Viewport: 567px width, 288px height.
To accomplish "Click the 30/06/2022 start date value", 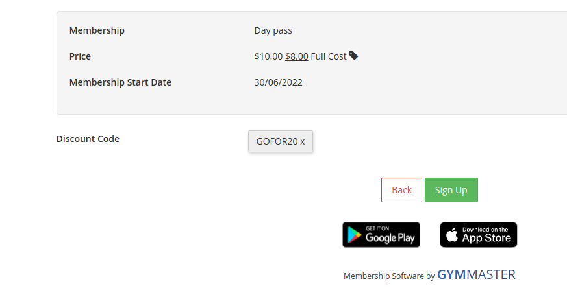I will point(278,82).
